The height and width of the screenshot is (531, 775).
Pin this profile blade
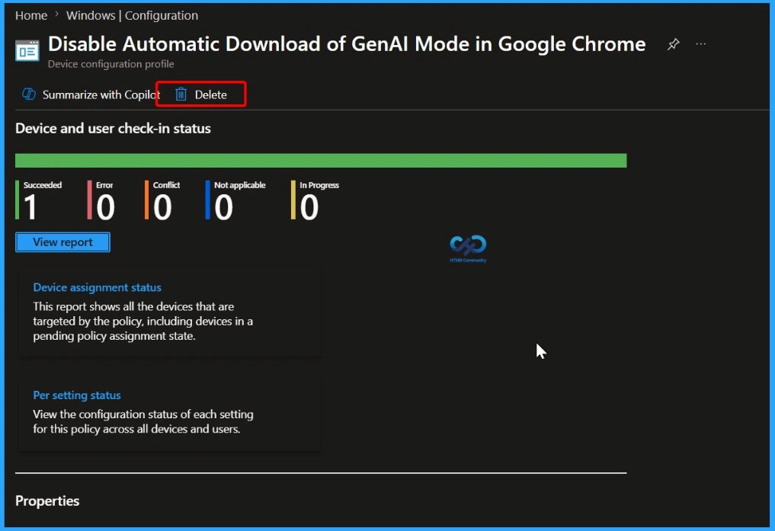(673, 44)
